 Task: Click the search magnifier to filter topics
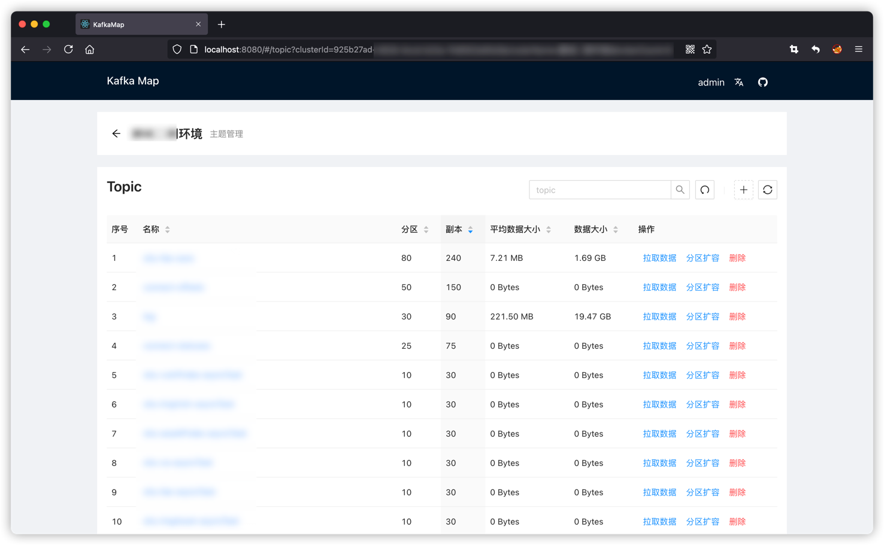(680, 190)
